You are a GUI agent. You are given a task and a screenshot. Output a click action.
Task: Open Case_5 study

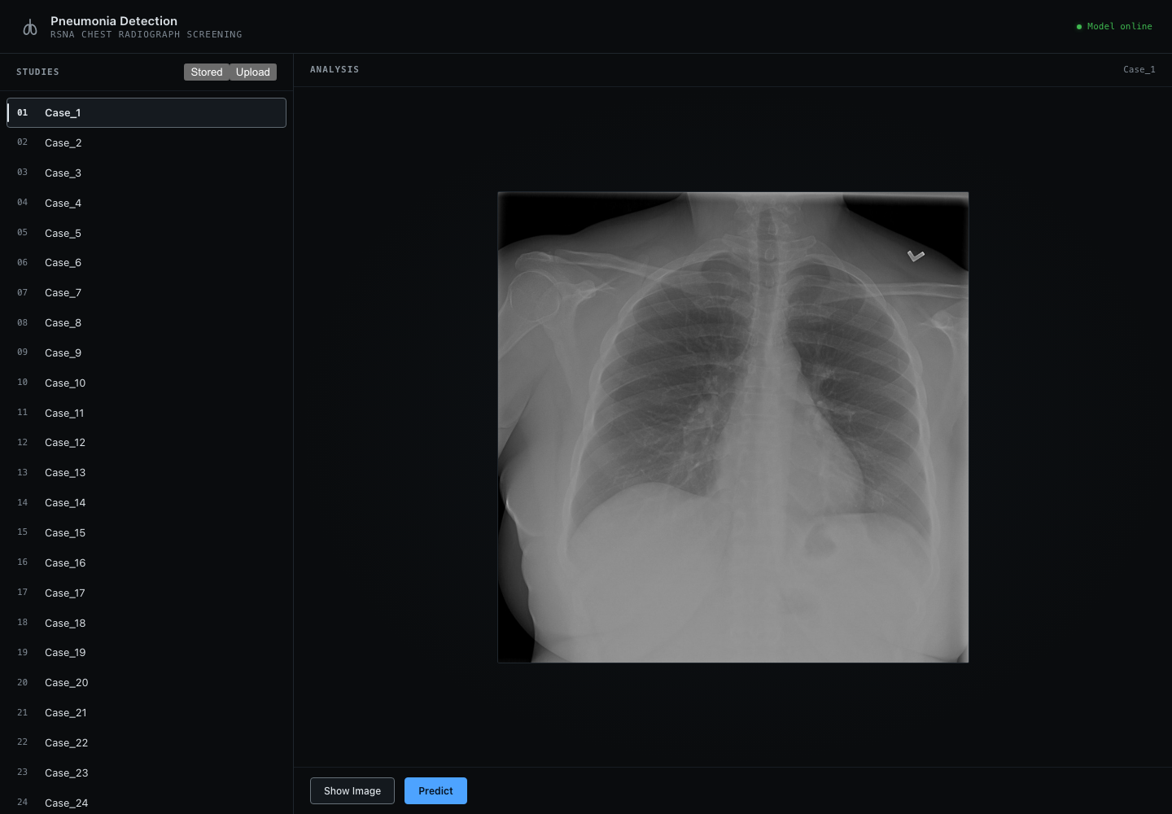click(x=146, y=234)
